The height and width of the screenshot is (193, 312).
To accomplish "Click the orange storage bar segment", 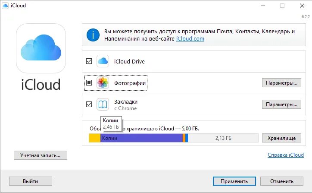I will coord(184,138).
